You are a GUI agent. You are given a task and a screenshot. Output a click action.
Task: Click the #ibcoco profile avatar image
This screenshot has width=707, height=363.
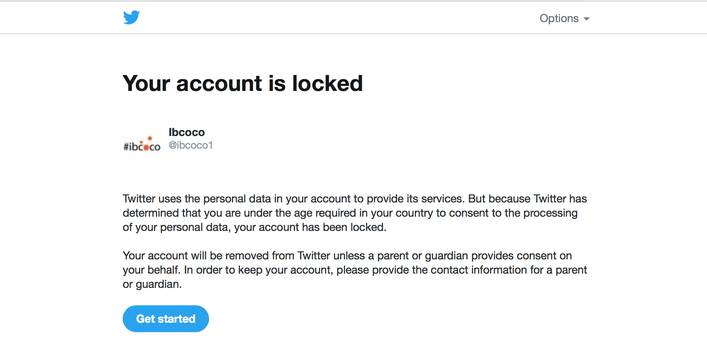[x=142, y=141]
